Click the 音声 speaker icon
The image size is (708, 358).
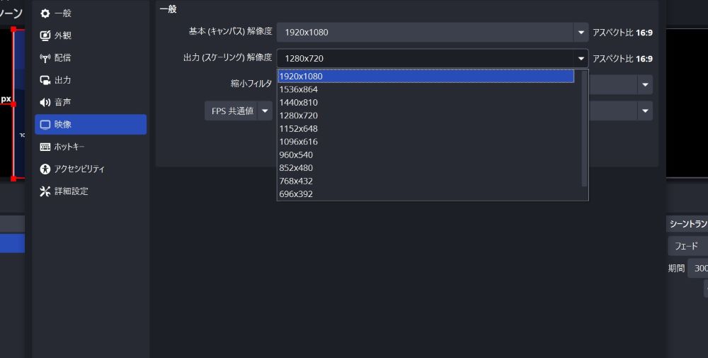point(45,102)
